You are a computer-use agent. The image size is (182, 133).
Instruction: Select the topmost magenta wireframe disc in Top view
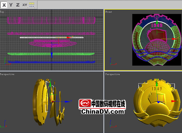coord(51,20)
